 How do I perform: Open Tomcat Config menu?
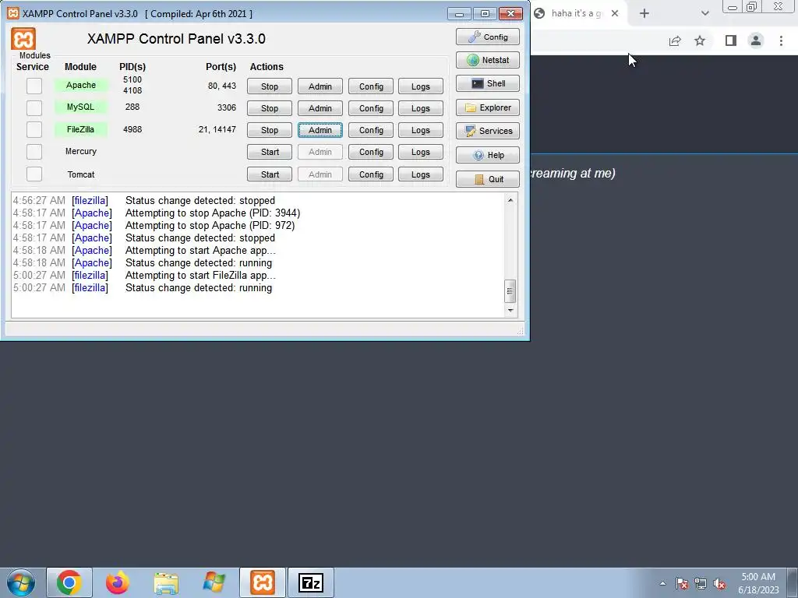coord(371,174)
